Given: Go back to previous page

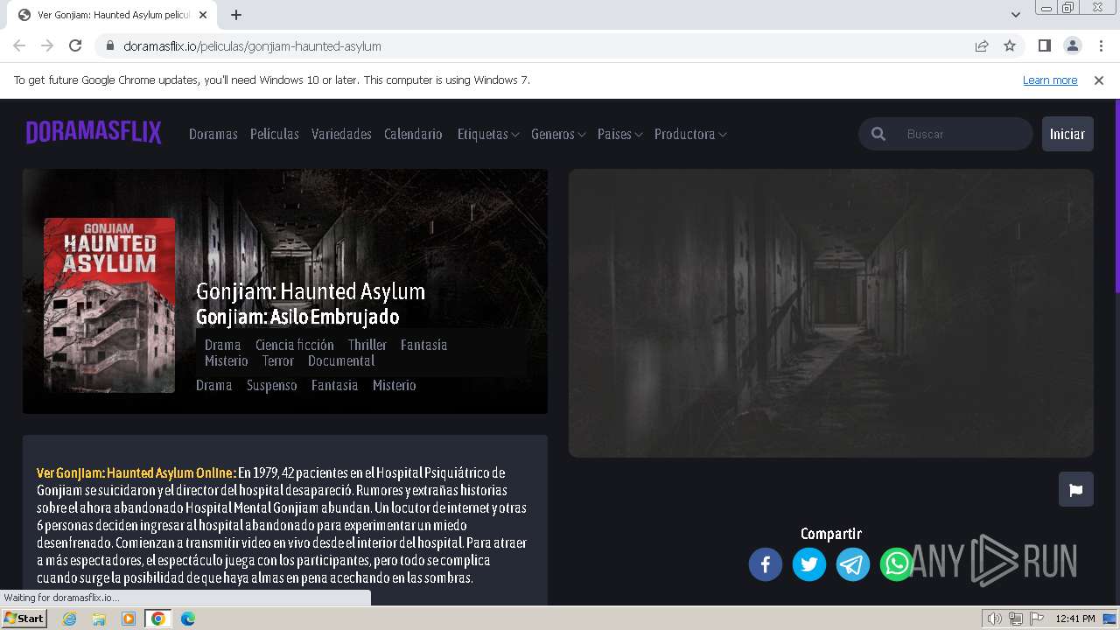Looking at the screenshot, I should [19, 45].
